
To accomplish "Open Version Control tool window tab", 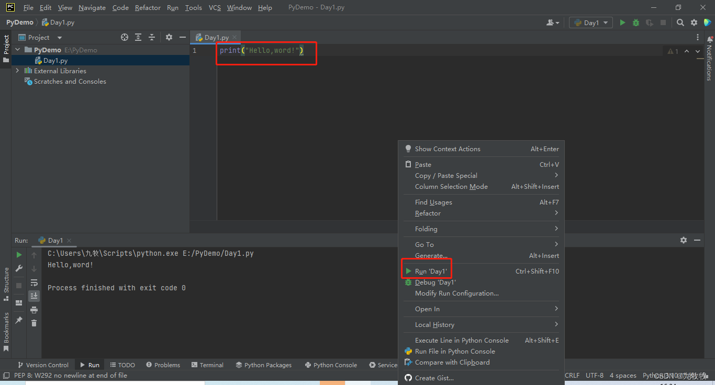I will (43, 365).
